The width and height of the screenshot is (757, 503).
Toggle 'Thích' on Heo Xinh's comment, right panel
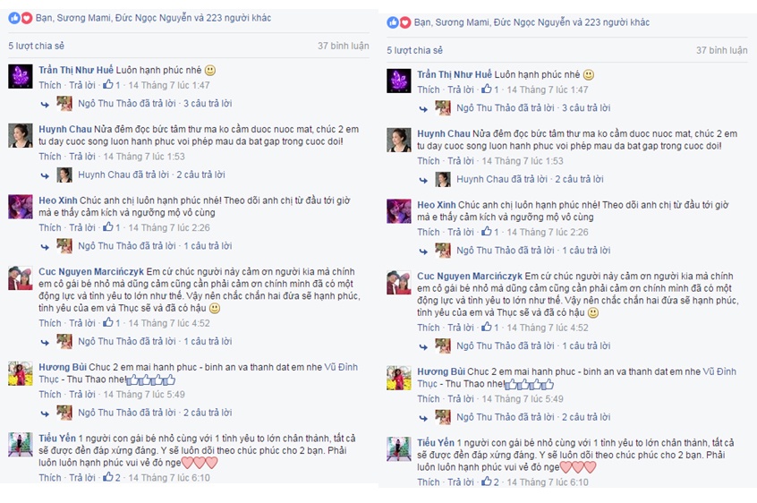(x=429, y=232)
